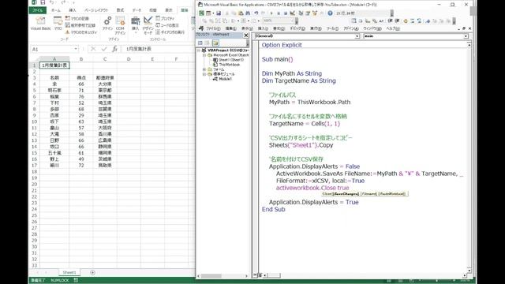Close the Project Explorer pane
The height and width of the screenshot is (284, 505).
coord(246,35)
